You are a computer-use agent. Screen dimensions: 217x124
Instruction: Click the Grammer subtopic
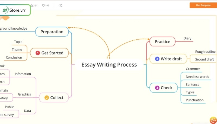(x=193, y=69)
